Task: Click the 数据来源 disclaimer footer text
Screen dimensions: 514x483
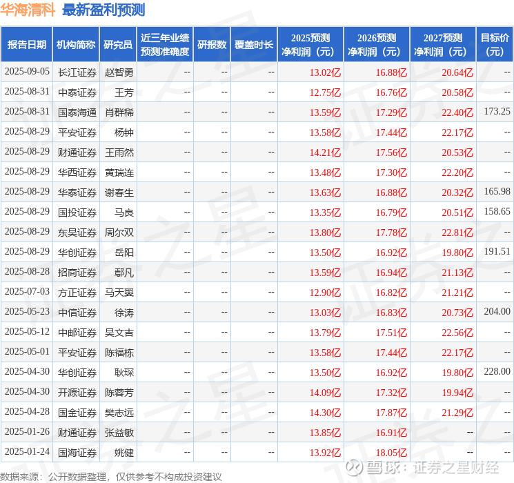Action: pyautogui.click(x=111, y=476)
